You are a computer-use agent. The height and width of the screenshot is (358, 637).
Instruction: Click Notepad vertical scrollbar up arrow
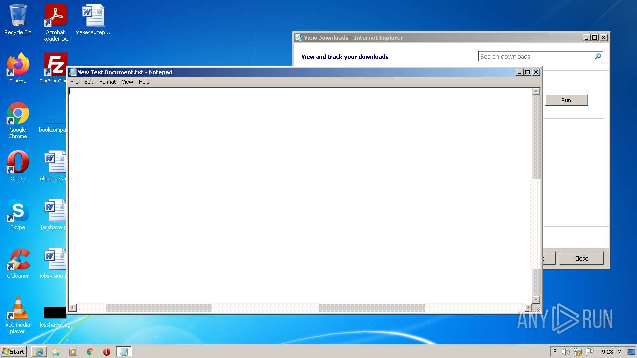536,91
